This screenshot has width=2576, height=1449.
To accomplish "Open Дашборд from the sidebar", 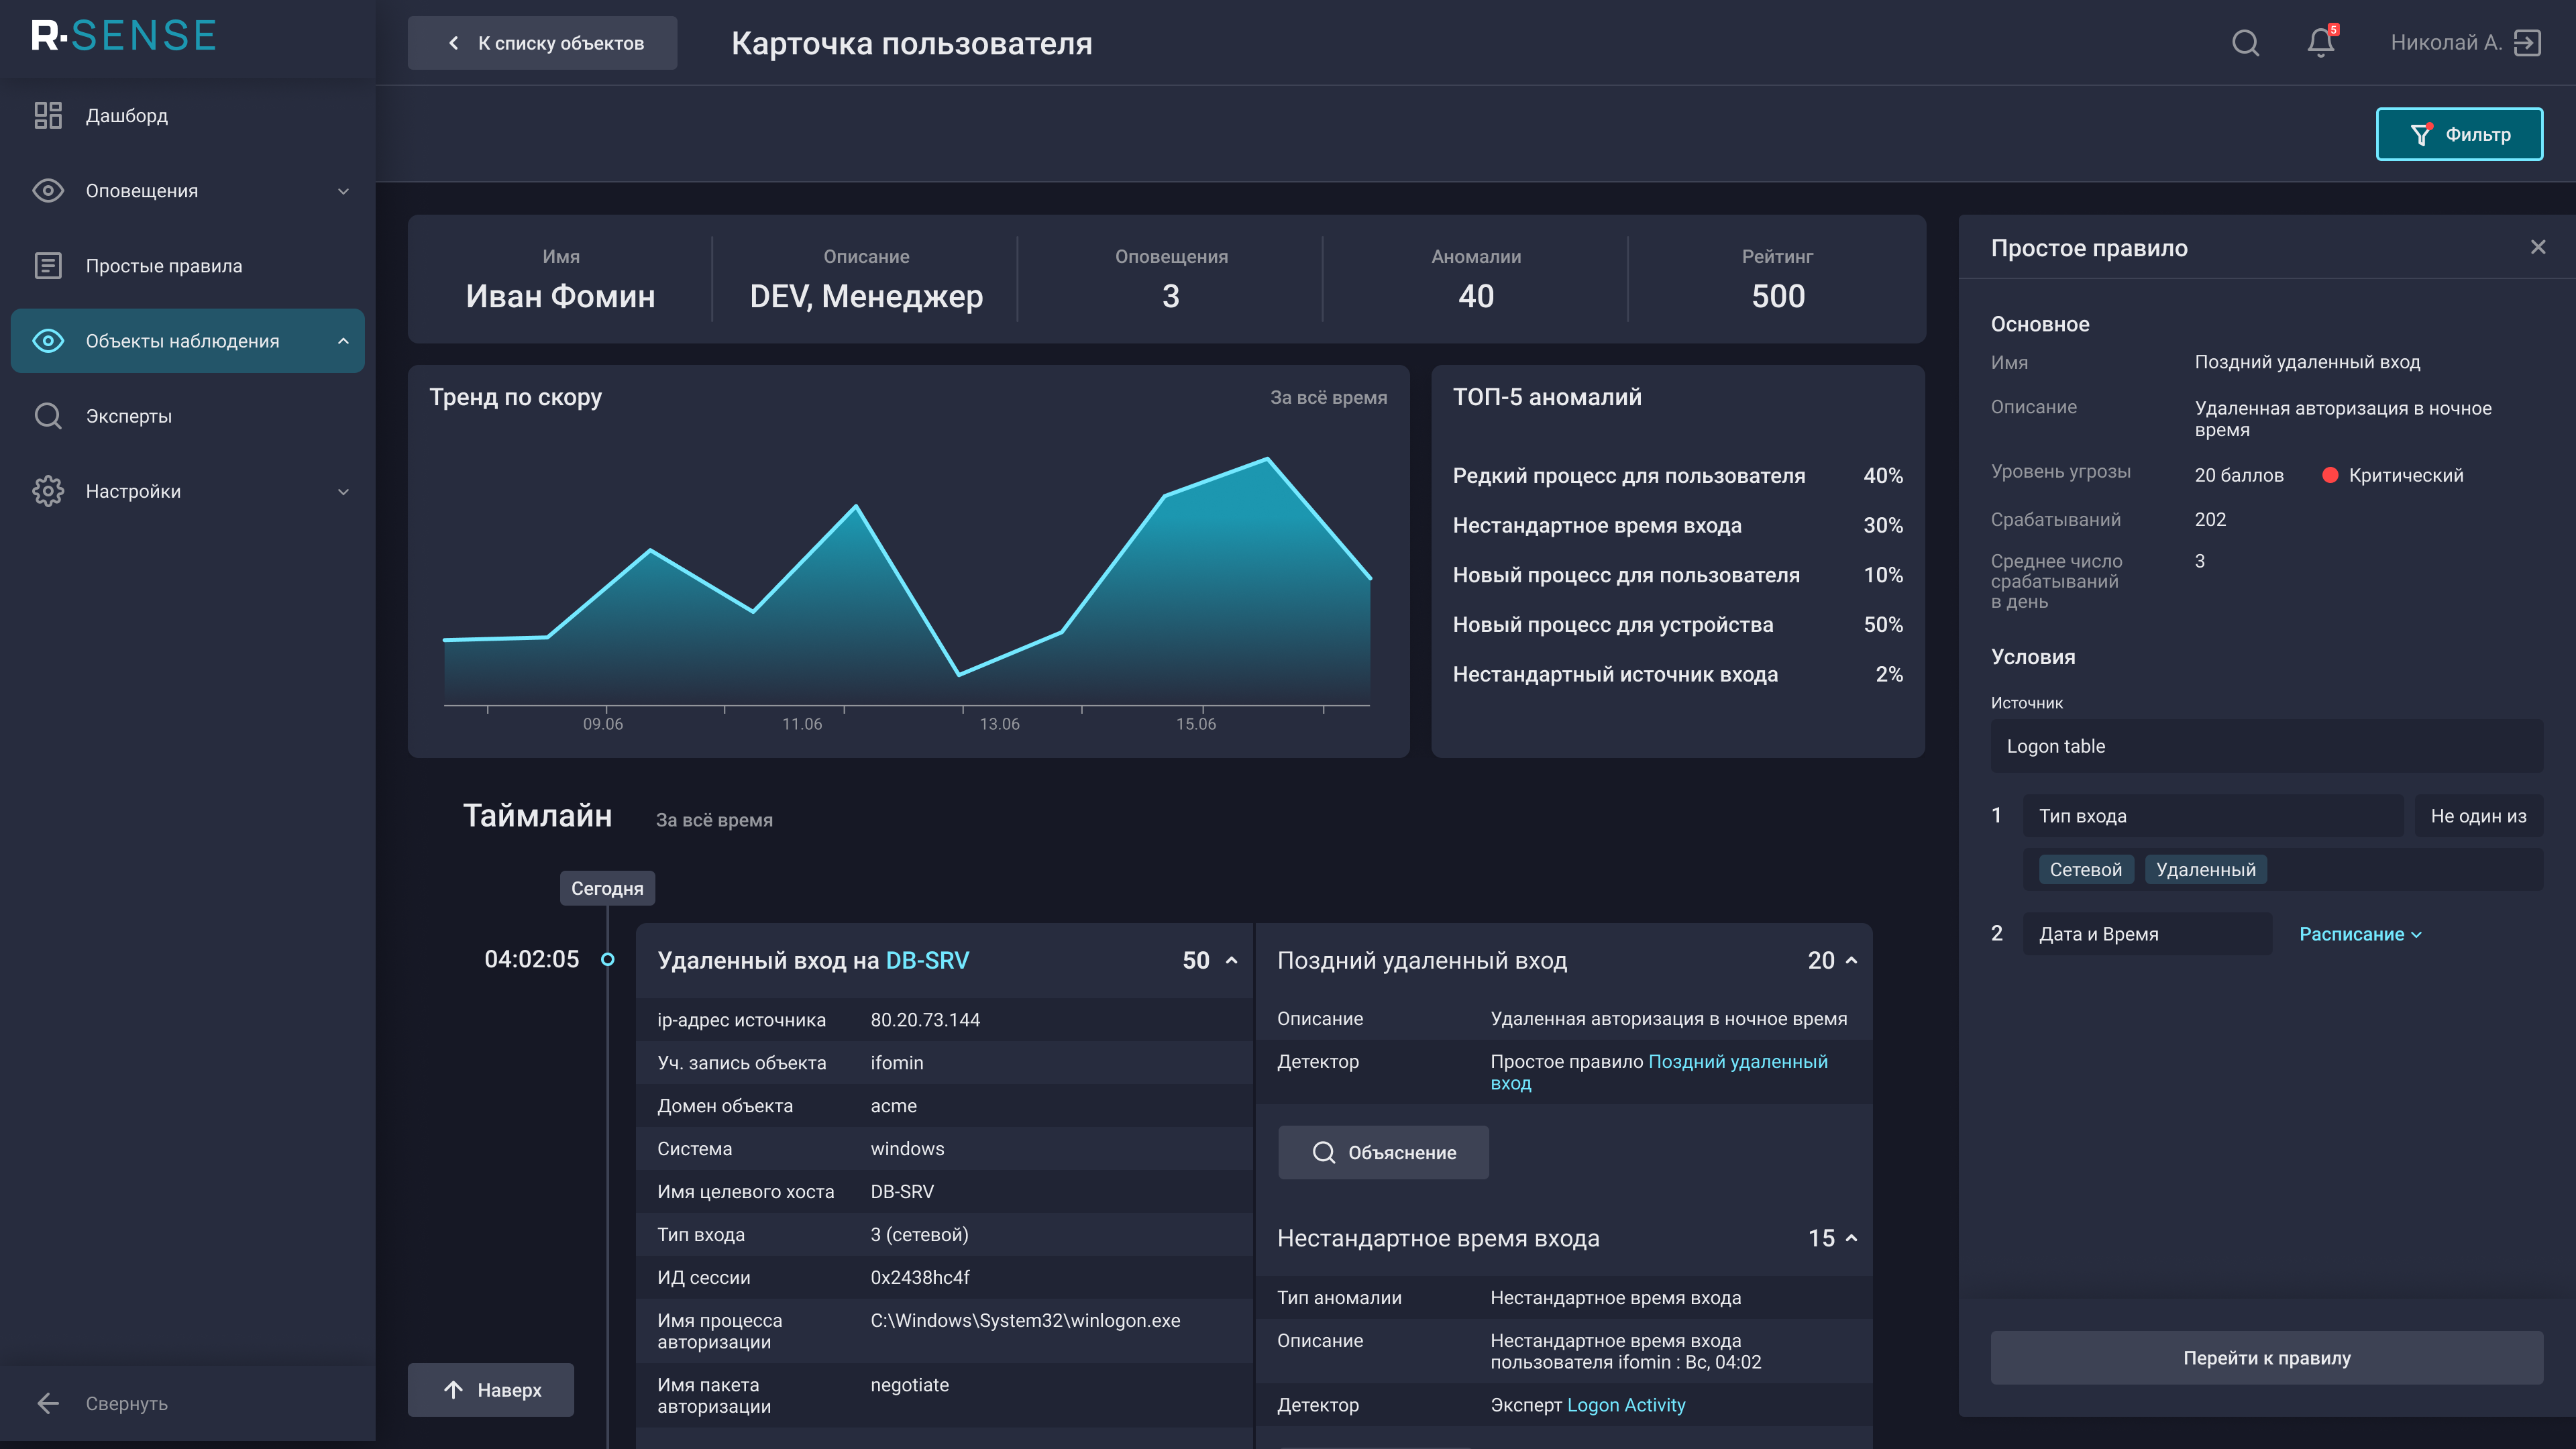I will click(127, 116).
